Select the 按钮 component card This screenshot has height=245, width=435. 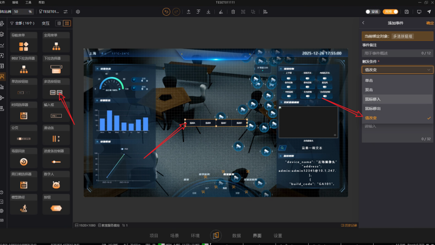coord(56,205)
